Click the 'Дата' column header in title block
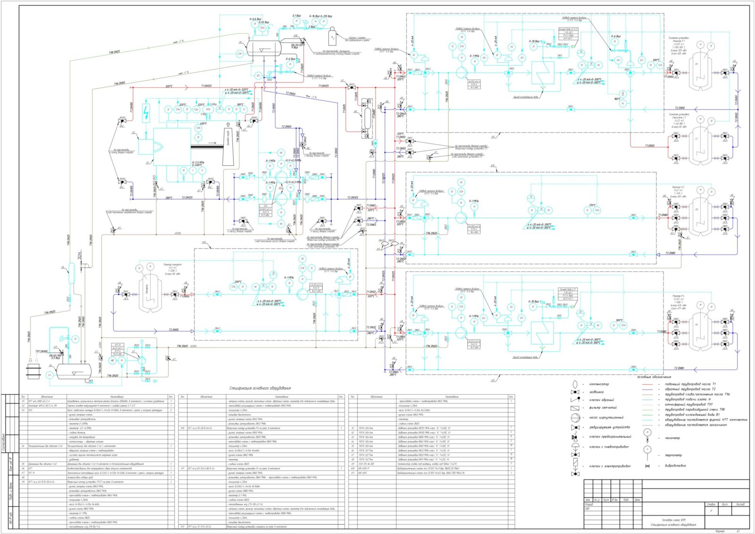The image size is (755, 534). click(638, 500)
